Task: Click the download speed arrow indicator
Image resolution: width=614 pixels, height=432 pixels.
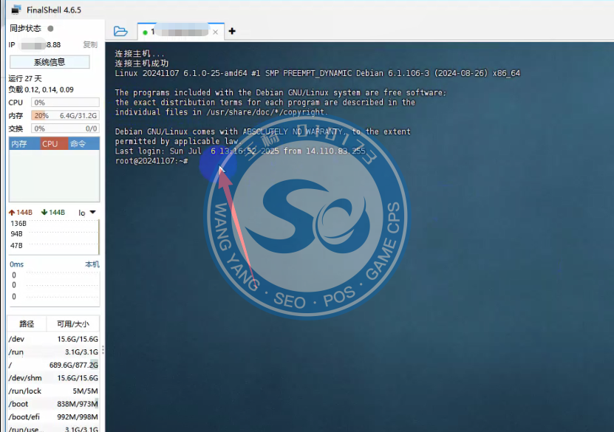Action: [x=44, y=213]
